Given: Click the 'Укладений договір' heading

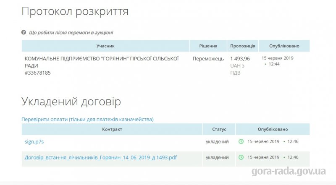Looking at the screenshot, I should tap(71, 102).
